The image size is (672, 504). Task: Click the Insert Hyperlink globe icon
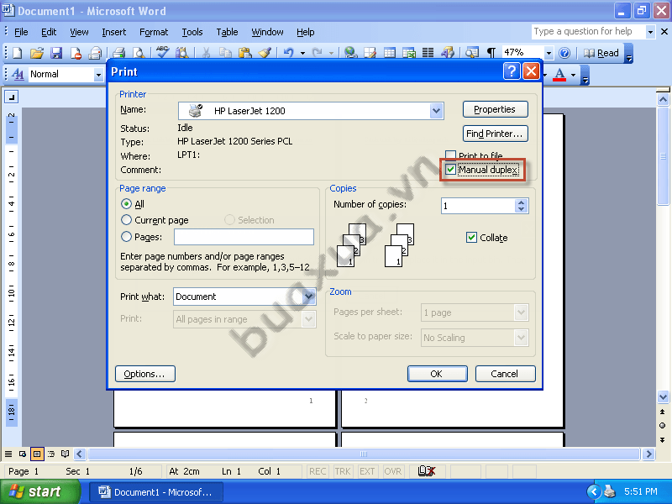tap(350, 53)
